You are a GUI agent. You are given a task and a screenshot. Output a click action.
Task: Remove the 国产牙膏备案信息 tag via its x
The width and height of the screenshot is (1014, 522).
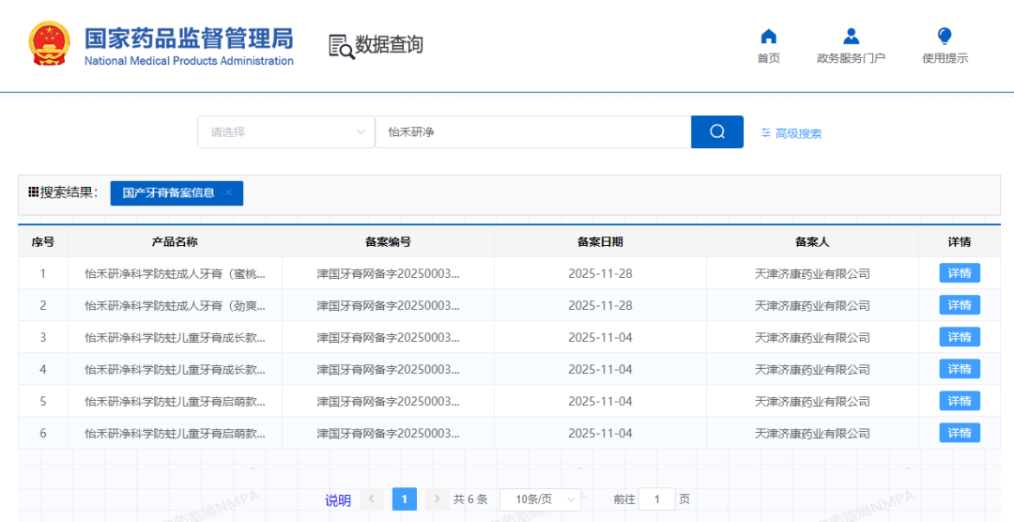[x=228, y=192]
